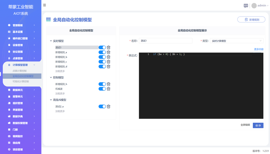
Task: Click the 点表管理 sidebar icon
Action: tap(9, 58)
